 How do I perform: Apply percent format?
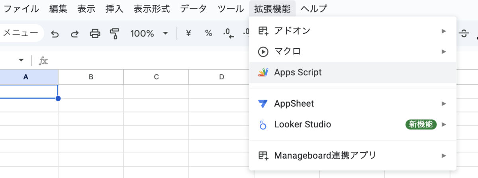pos(208,33)
